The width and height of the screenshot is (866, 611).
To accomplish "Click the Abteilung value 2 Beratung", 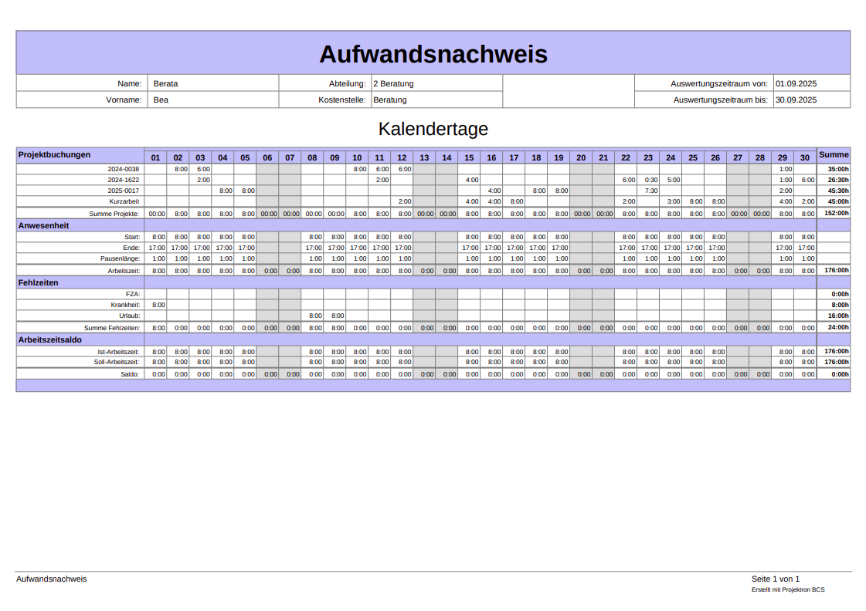I will click(393, 83).
